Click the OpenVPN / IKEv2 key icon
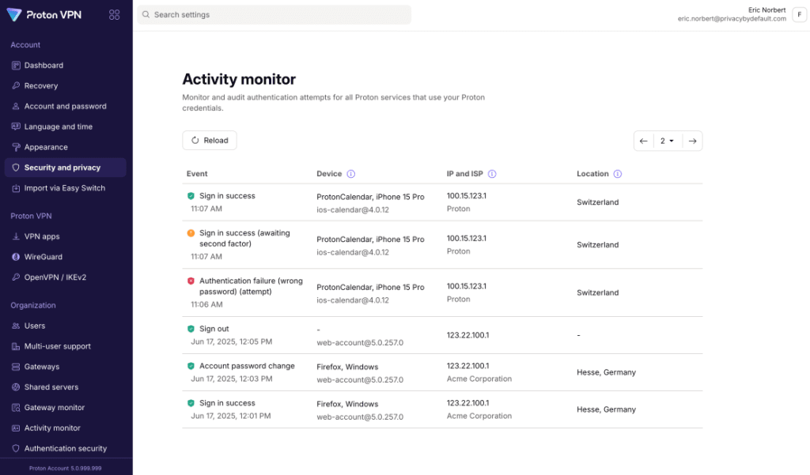The width and height of the screenshot is (810, 475). pos(16,277)
